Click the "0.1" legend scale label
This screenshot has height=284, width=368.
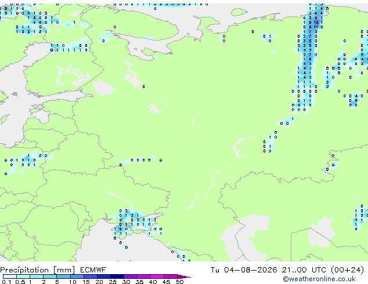tap(6, 282)
